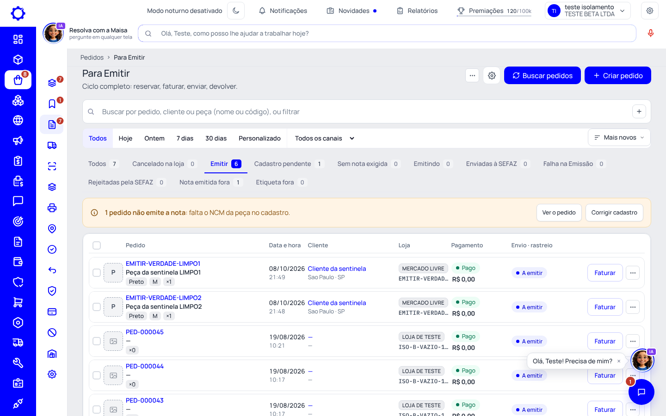Screen dimensions: 666x416
Task: Open the Pedidos breadcrumb link
Action: click(92, 57)
